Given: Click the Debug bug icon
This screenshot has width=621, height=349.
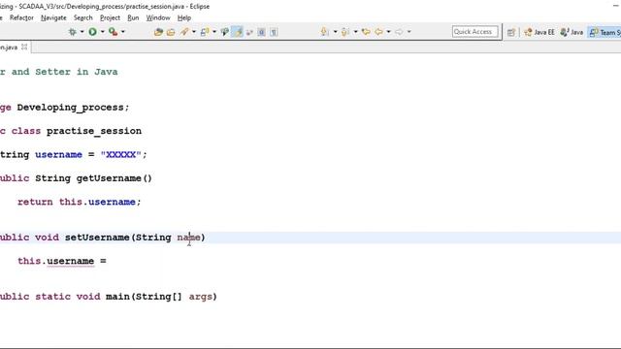Looking at the screenshot, I should tap(73, 32).
